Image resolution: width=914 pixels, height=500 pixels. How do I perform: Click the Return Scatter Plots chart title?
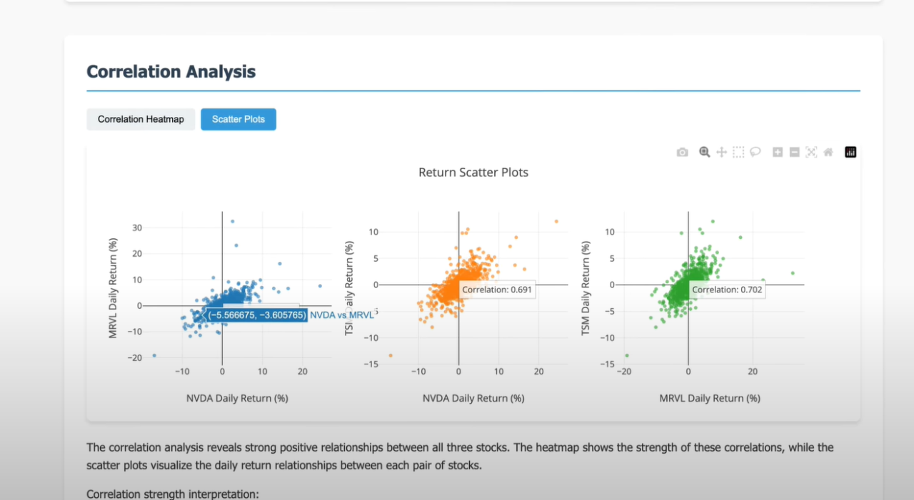473,173
